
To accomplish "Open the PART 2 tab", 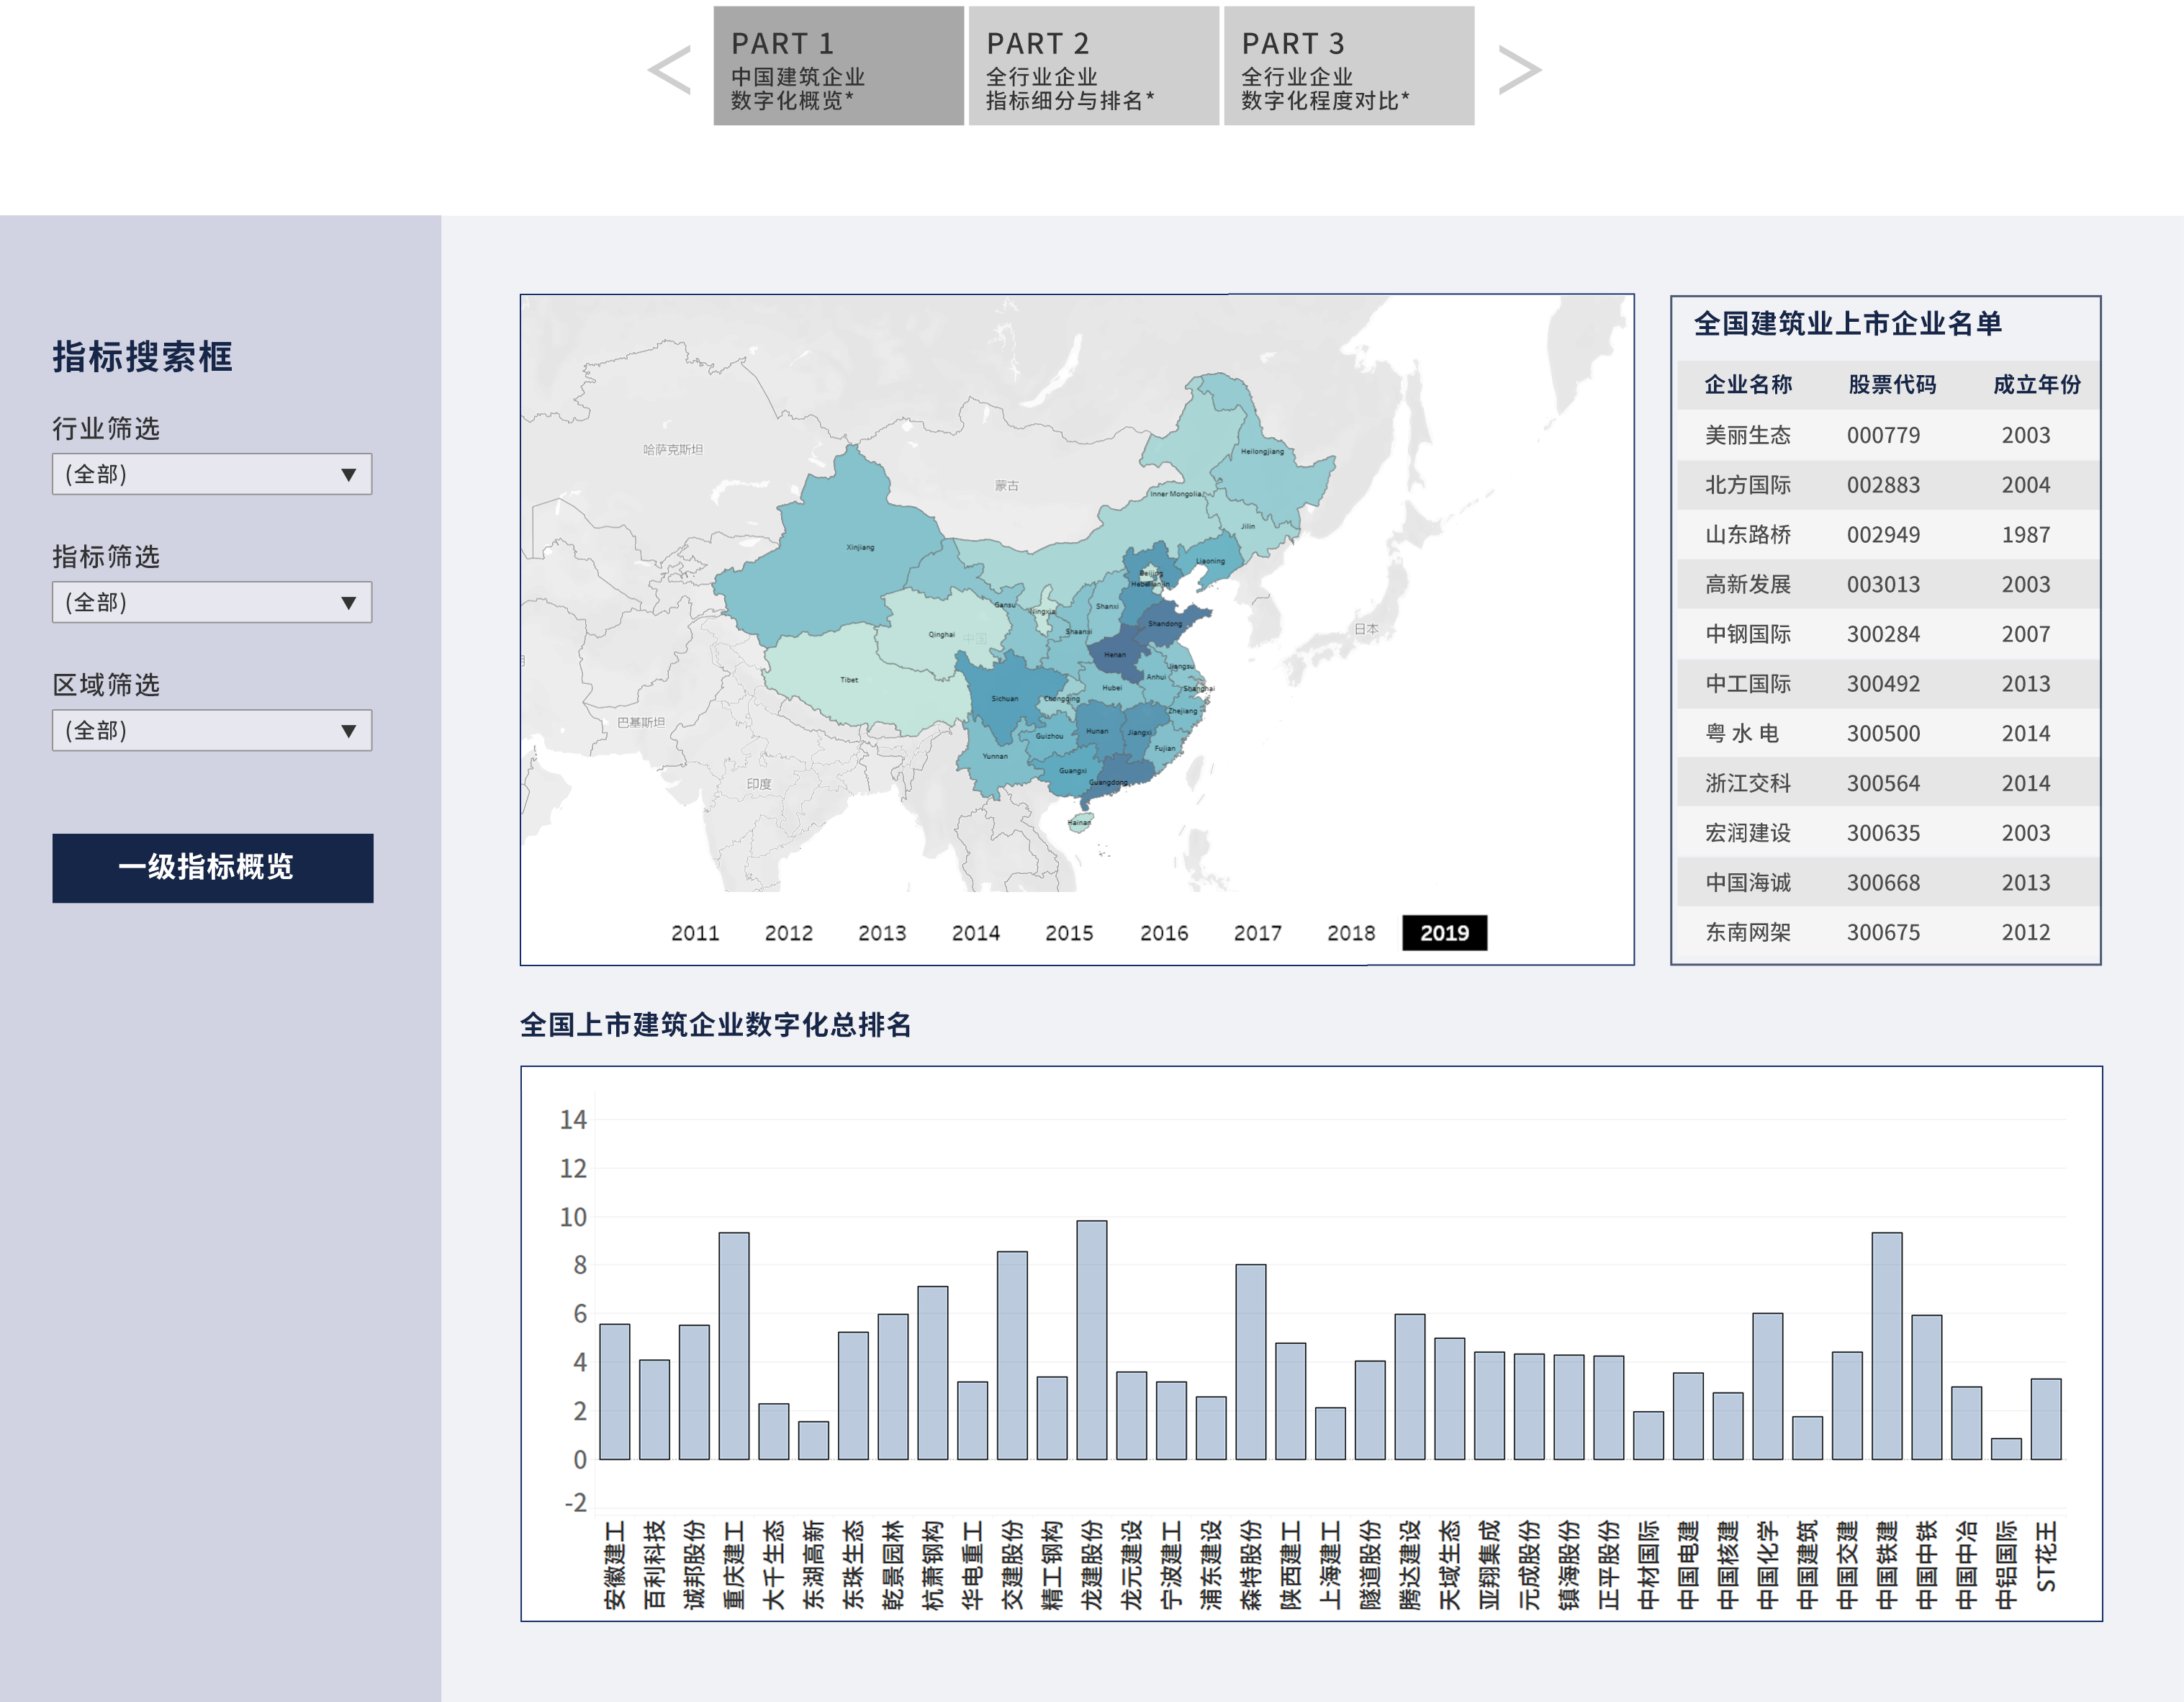I will 1093,66.
